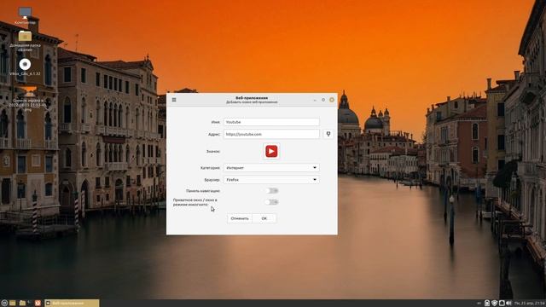Click the favicon download button beside the address field
Image resolution: width=546 pixels, height=307 pixels.
(328, 134)
